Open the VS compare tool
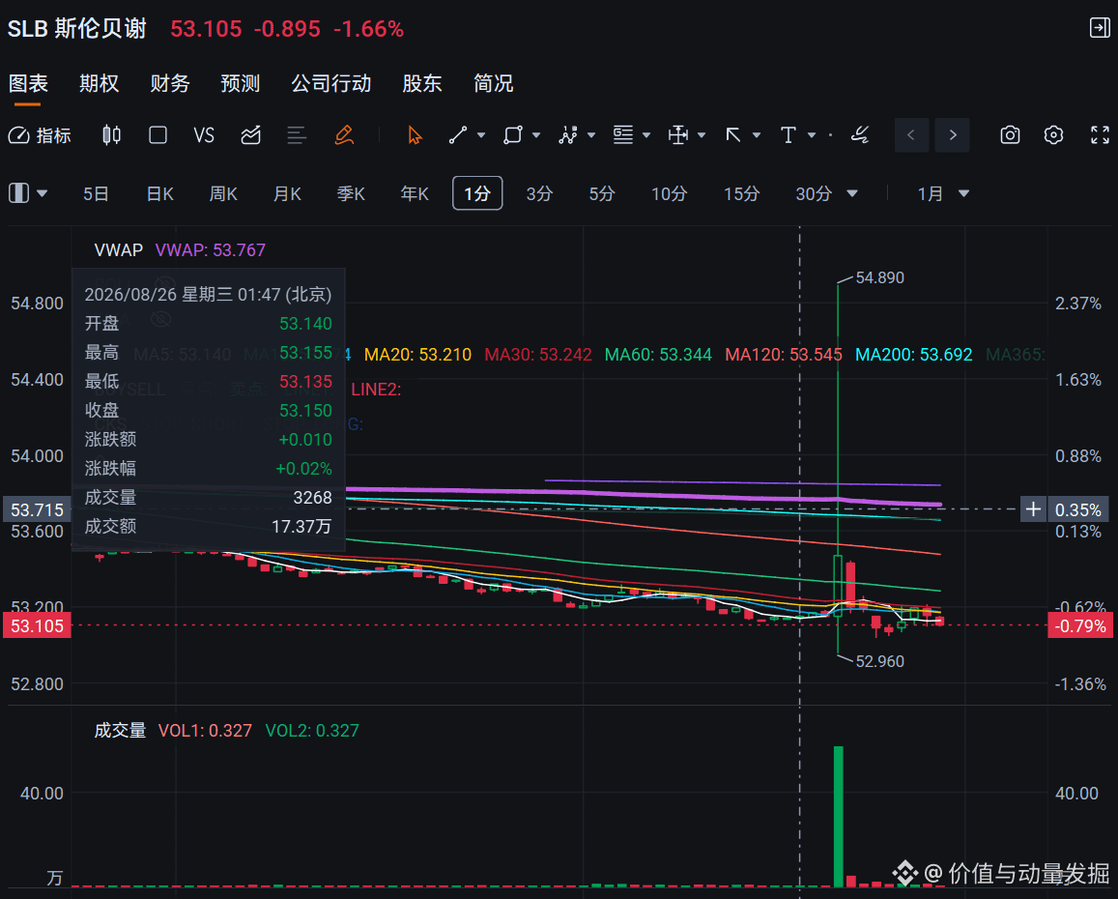Image resolution: width=1118 pixels, height=899 pixels. click(204, 135)
